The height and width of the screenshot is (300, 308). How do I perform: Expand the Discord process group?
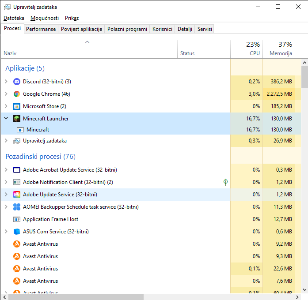[x=6, y=82]
